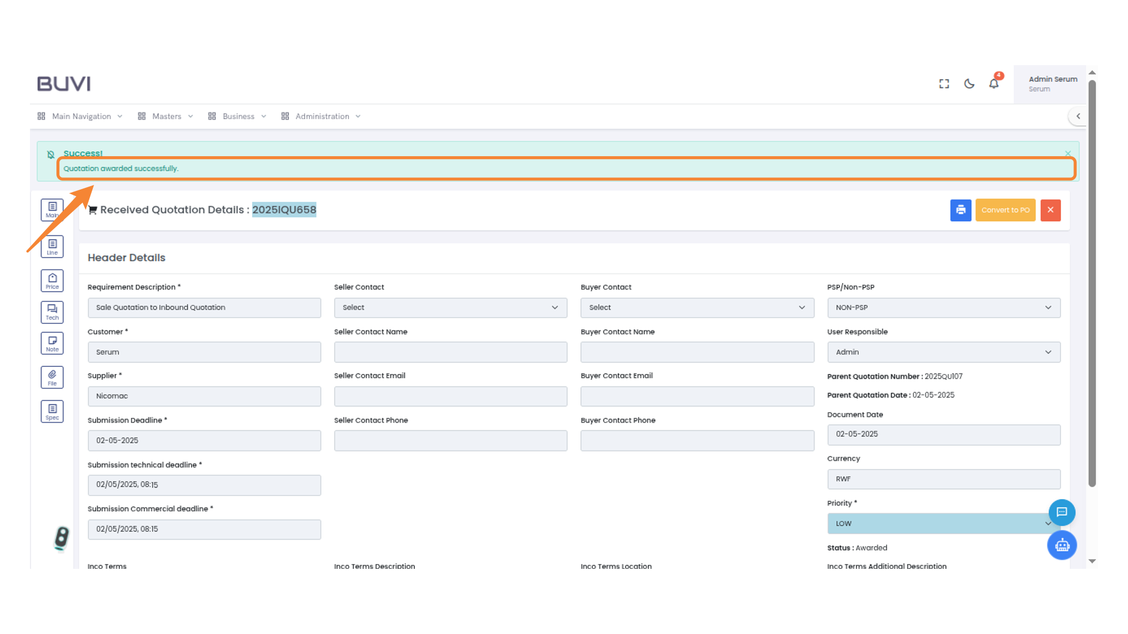1128x634 pixels.
Task: Open the Spec section sidebar icon
Action: click(x=52, y=412)
